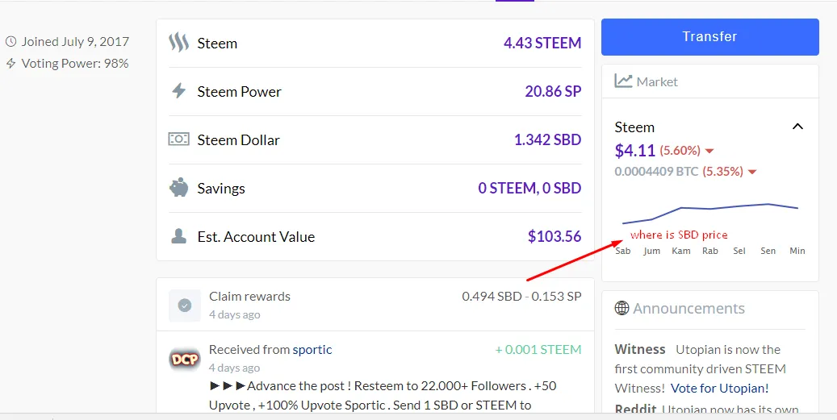Click the 0.494 SBD - 0.153 SP reward amount
Screen dimensions: 837x420
tap(521, 297)
